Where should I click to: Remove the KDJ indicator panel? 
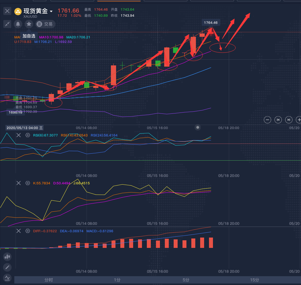[19, 183]
